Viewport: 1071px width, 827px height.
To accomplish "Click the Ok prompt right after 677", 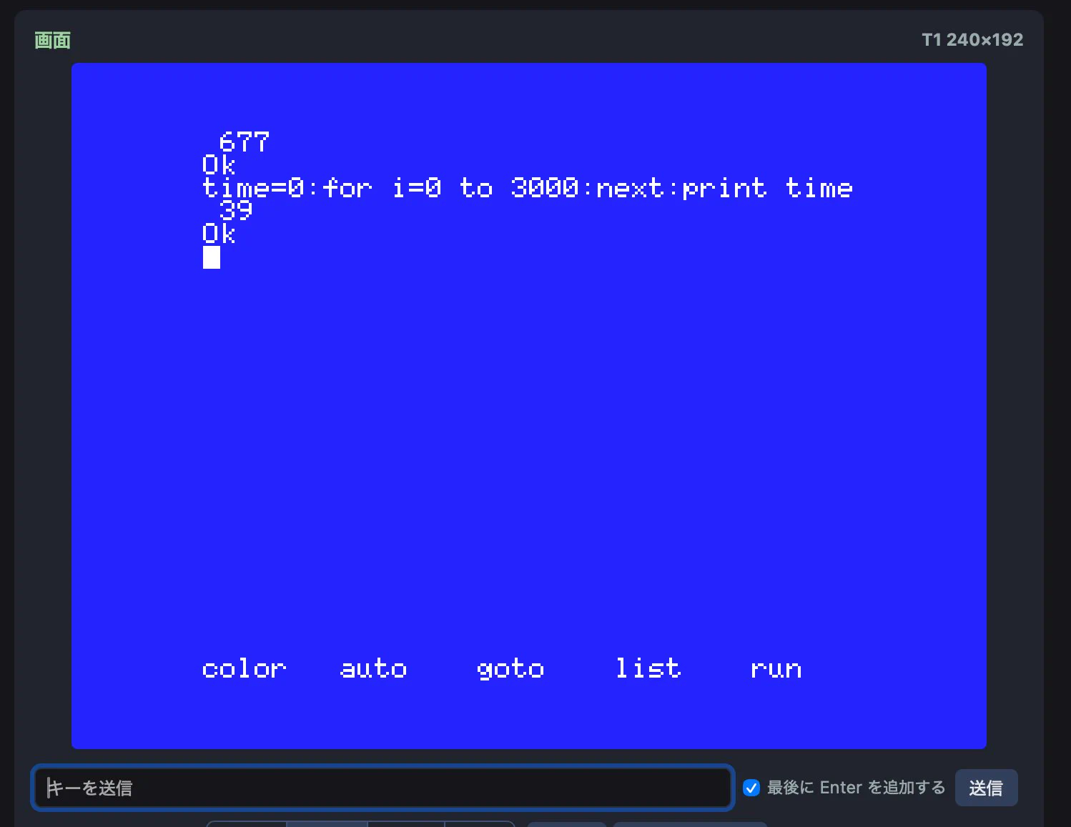I will point(219,165).
